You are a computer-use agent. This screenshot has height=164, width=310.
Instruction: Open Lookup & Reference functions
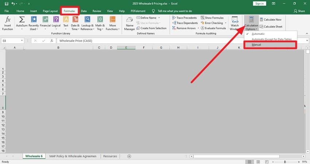(x=87, y=23)
